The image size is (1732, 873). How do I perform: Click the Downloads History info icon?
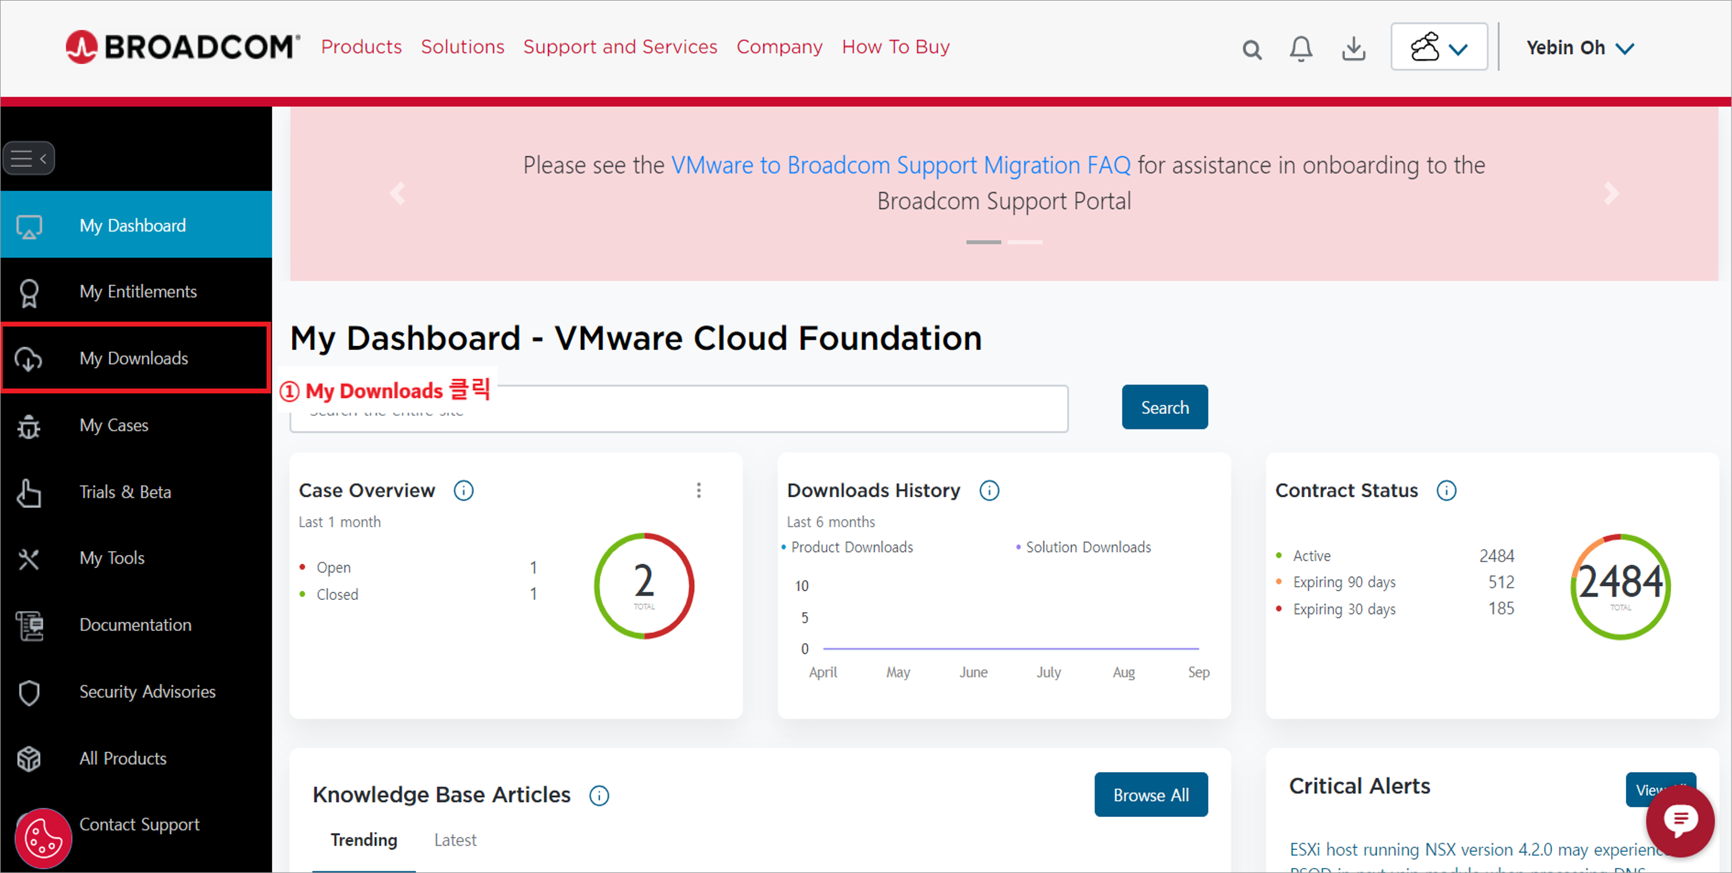click(989, 490)
